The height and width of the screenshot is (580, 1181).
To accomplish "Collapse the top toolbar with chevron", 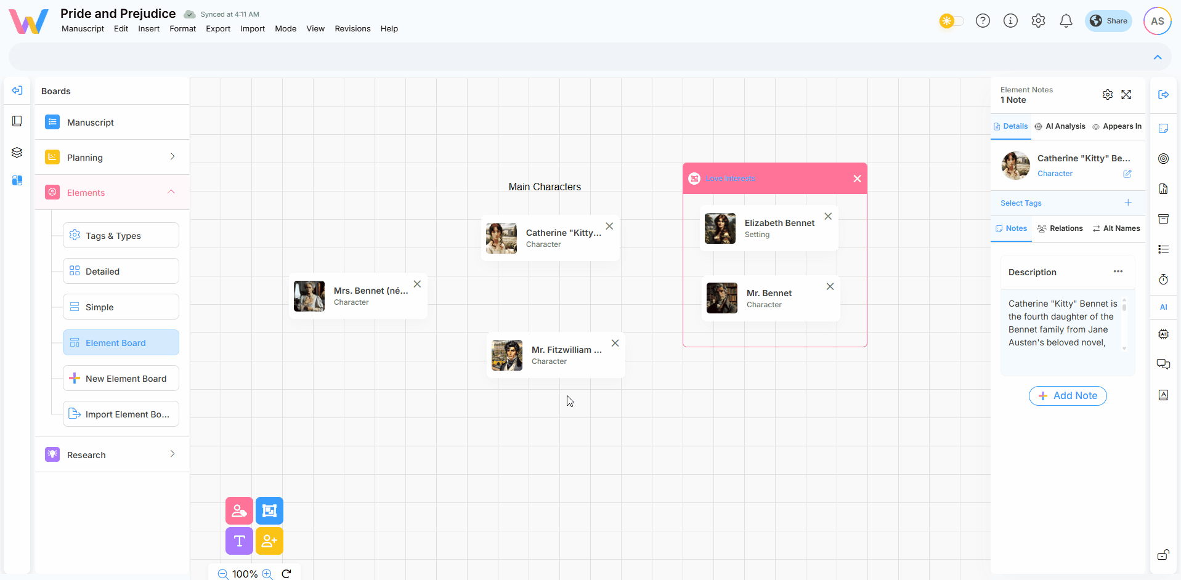I will pyautogui.click(x=1158, y=57).
